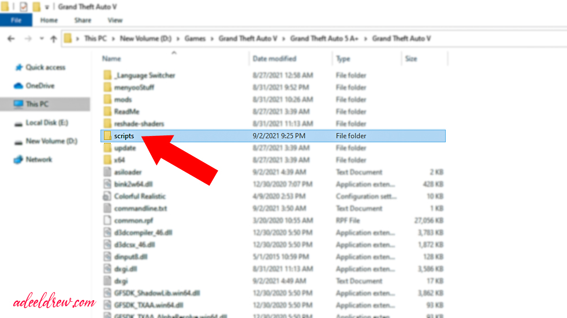Click the GFSDK_ShadowLib.win64.dll file icon
The image size is (567, 318).
tap(107, 293)
